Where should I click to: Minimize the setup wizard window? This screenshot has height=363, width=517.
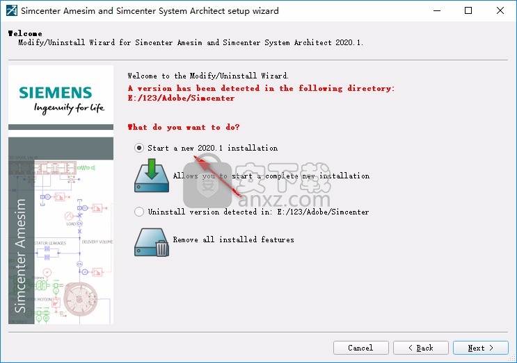(x=437, y=10)
